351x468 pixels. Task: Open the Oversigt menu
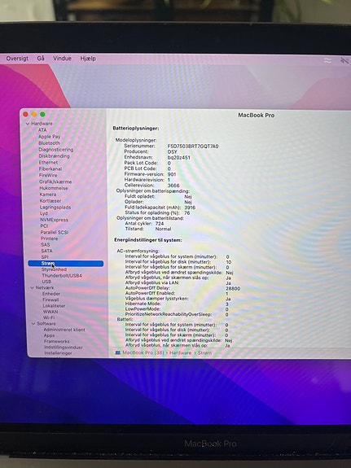pyautogui.click(x=17, y=59)
